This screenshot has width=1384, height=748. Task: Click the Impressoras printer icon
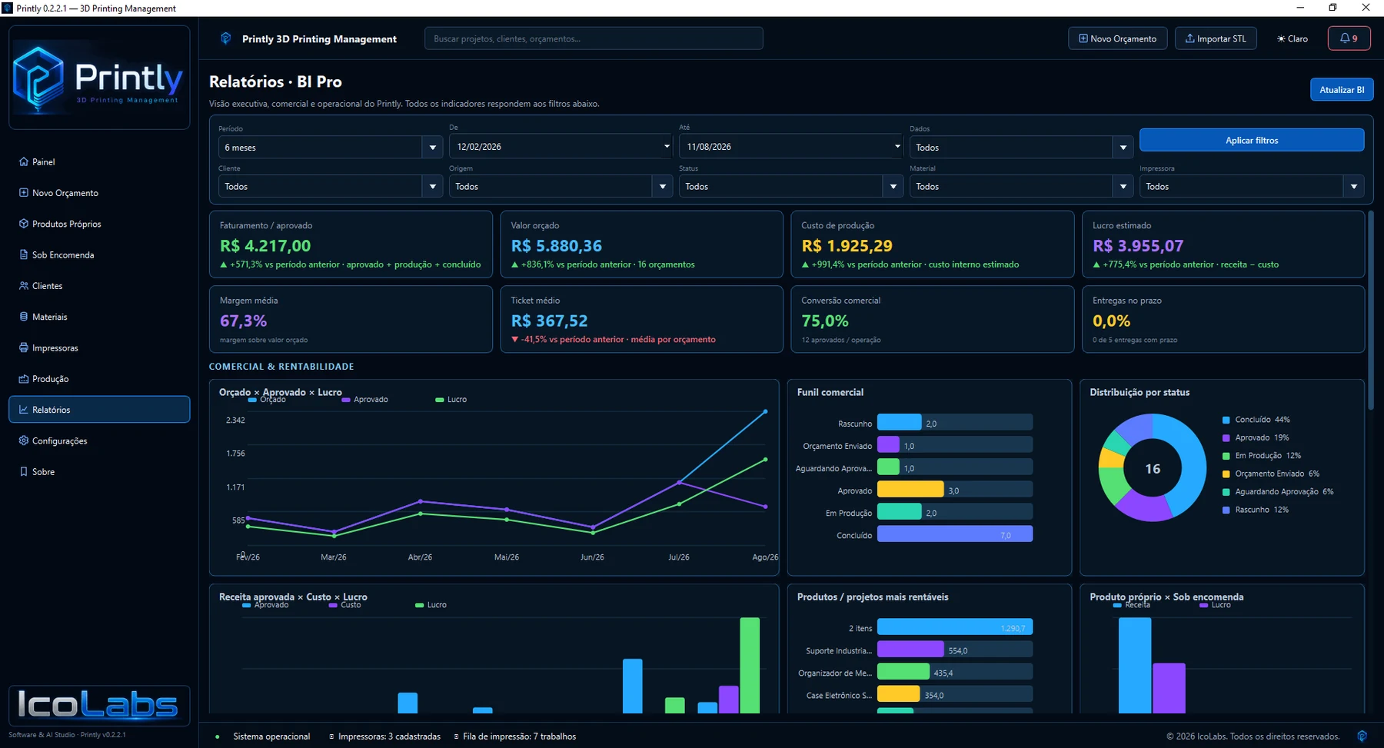coord(24,347)
